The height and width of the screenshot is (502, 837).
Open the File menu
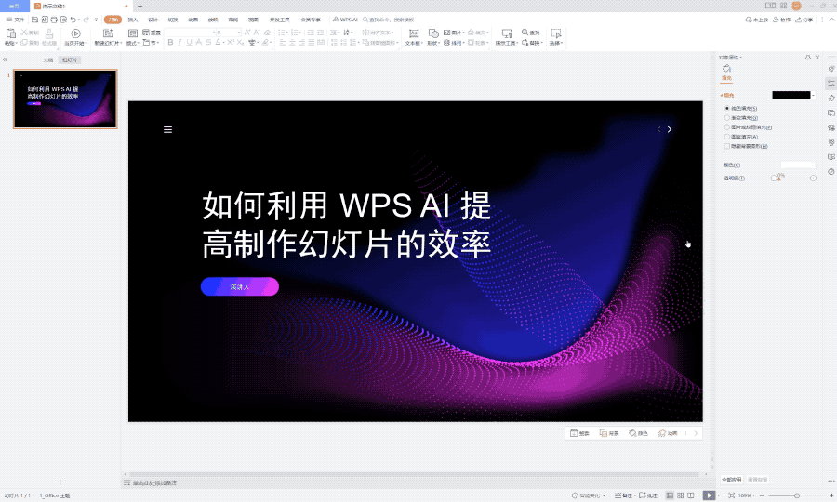tap(16, 20)
